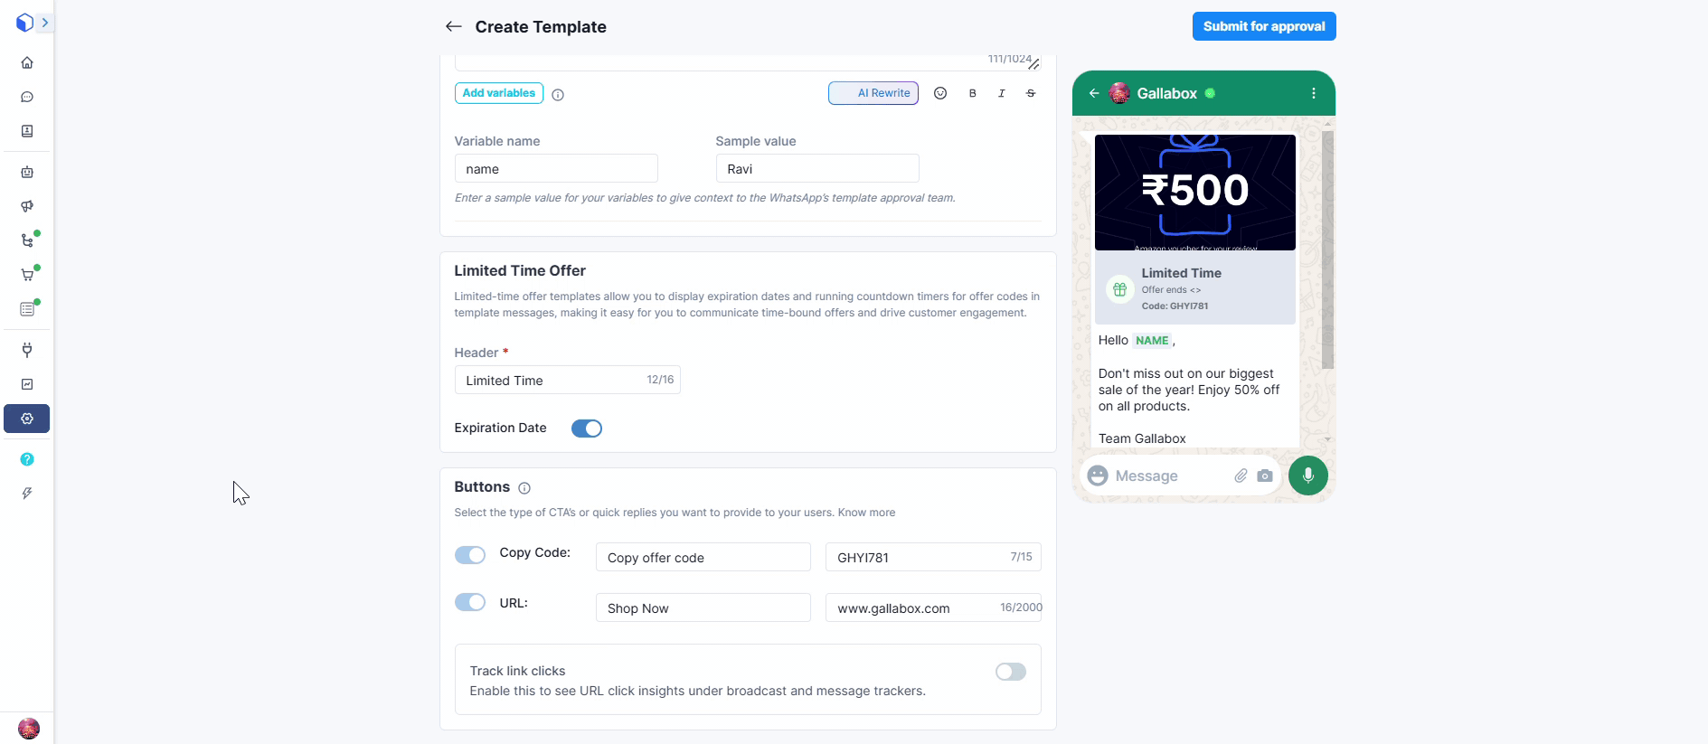Apply strikethrough formatting to text
The width and height of the screenshot is (1708, 744).
1031,93
